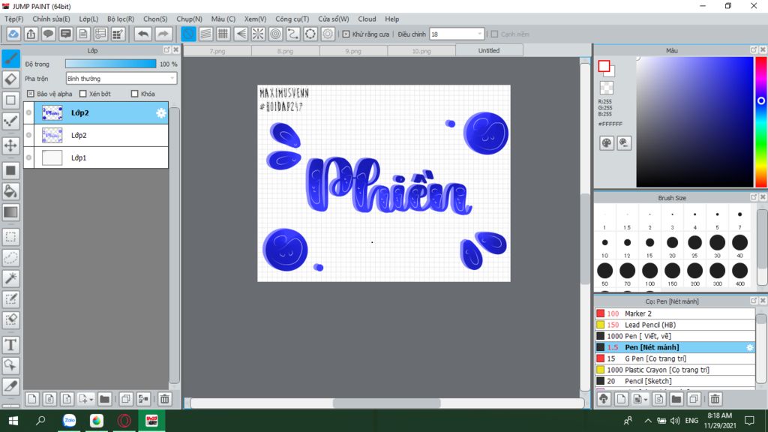Delete brush using trash icon in brush panel
Viewport: 768px width, 432px height.
(x=715, y=399)
